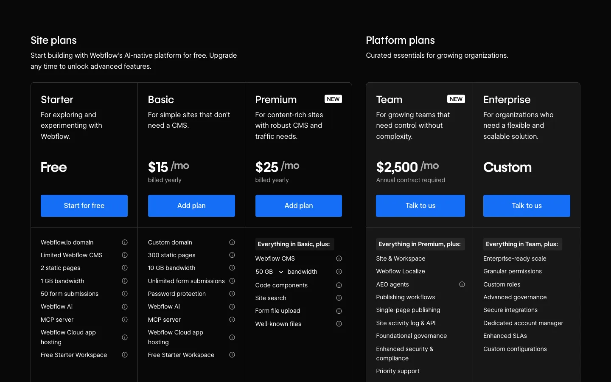
Task: Click Starter plan Webflow AI info icon
Action: click(125, 307)
